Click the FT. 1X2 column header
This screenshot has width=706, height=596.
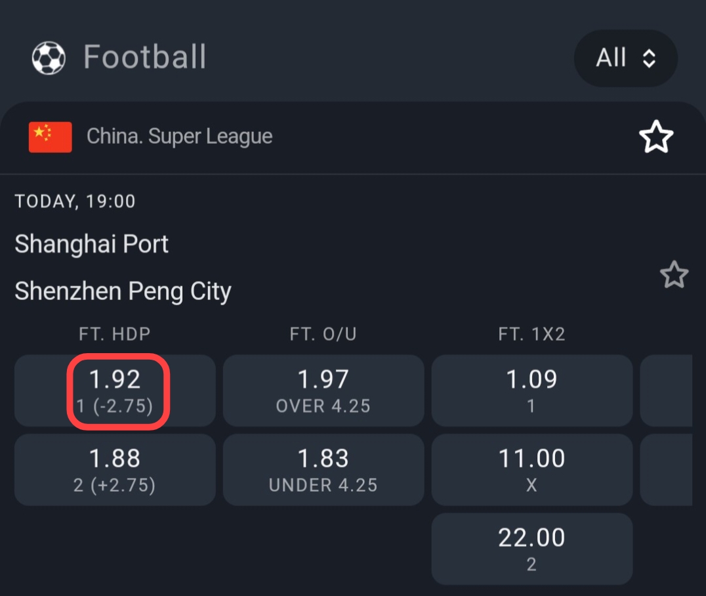coord(531,334)
